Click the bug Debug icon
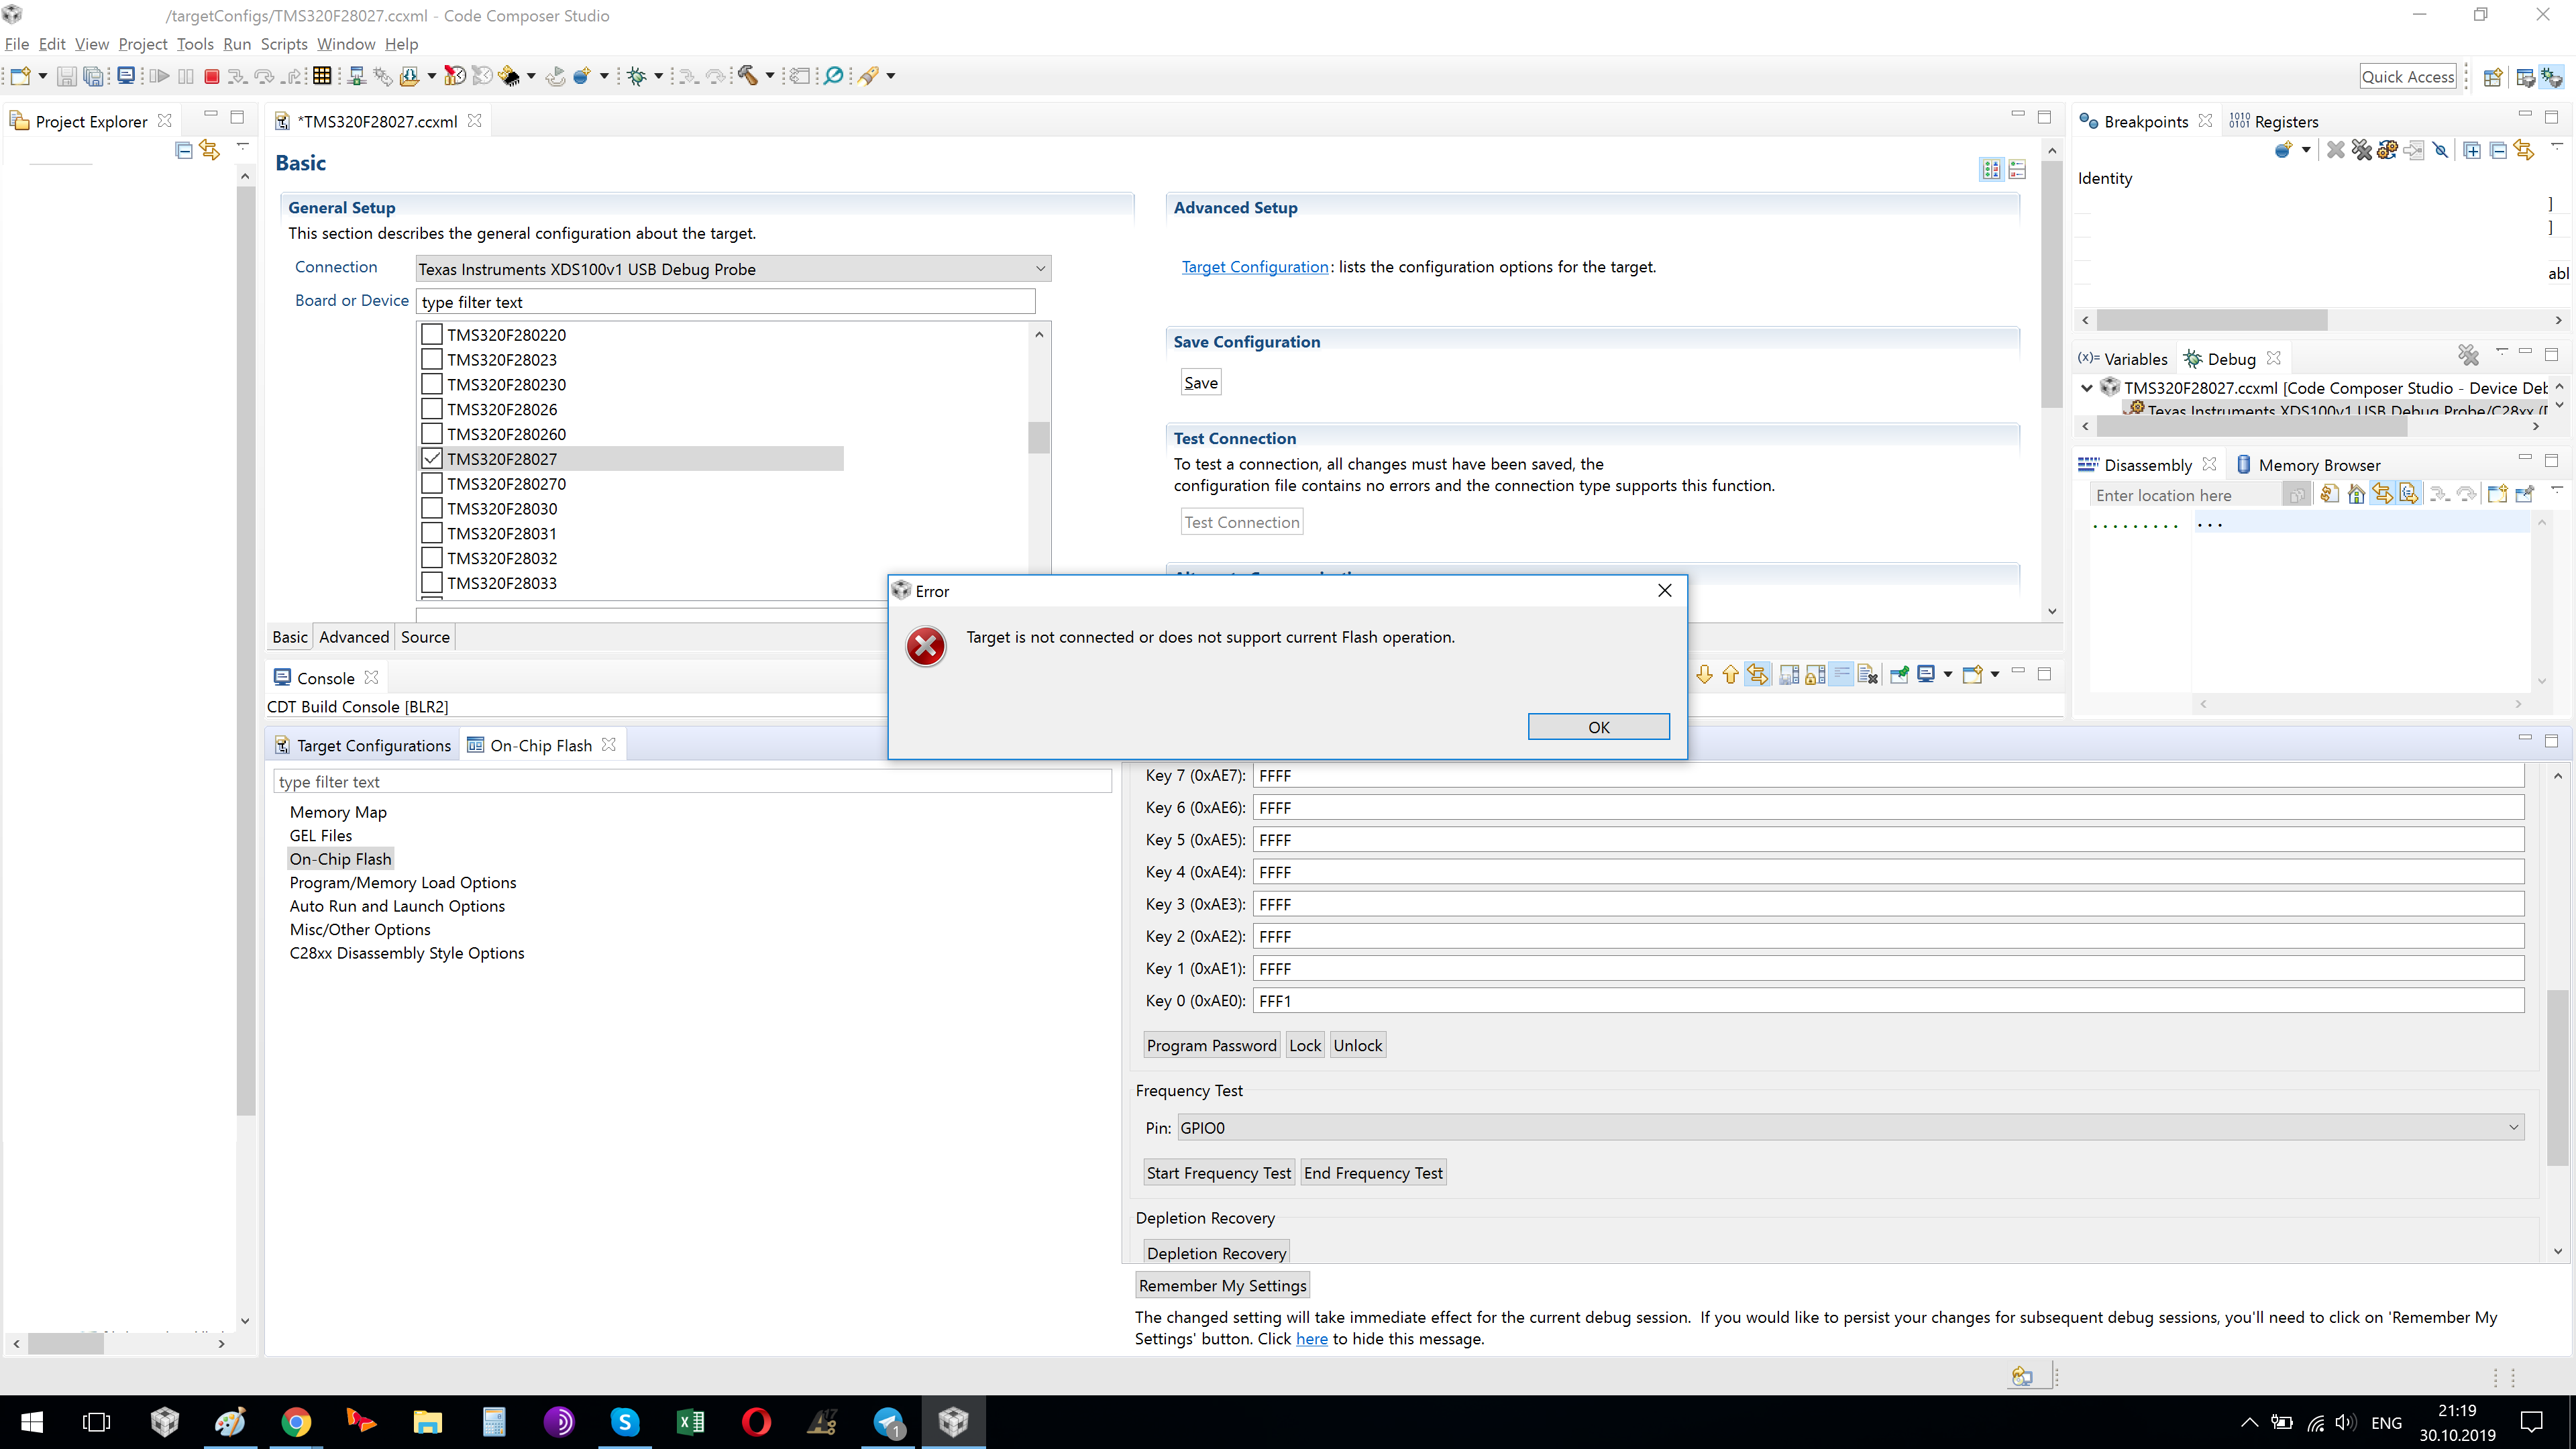The height and width of the screenshot is (1449, 2576). coord(637,76)
